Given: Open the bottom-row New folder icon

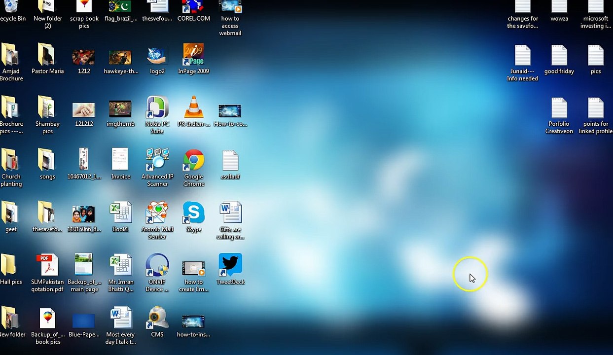Looking at the screenshot, I should 12,322.
